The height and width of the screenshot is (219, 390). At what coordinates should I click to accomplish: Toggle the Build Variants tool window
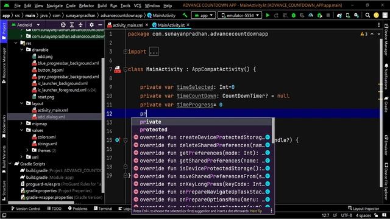coord(4,159)
